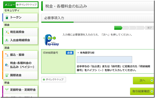
Task: Click the 収納機関番号 field label
Action: point(50,53)
